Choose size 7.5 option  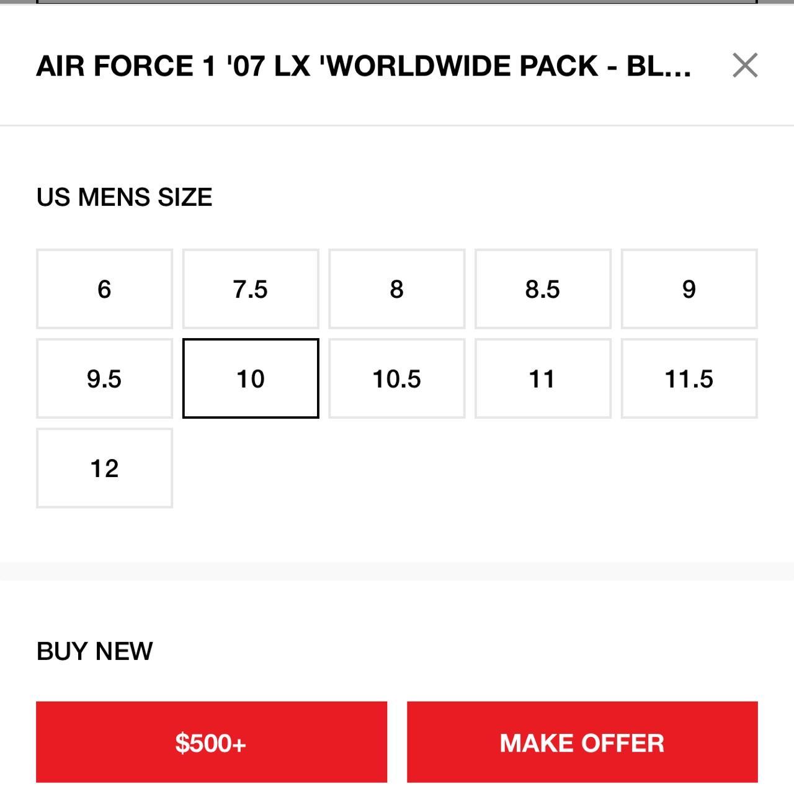[251, 289]
